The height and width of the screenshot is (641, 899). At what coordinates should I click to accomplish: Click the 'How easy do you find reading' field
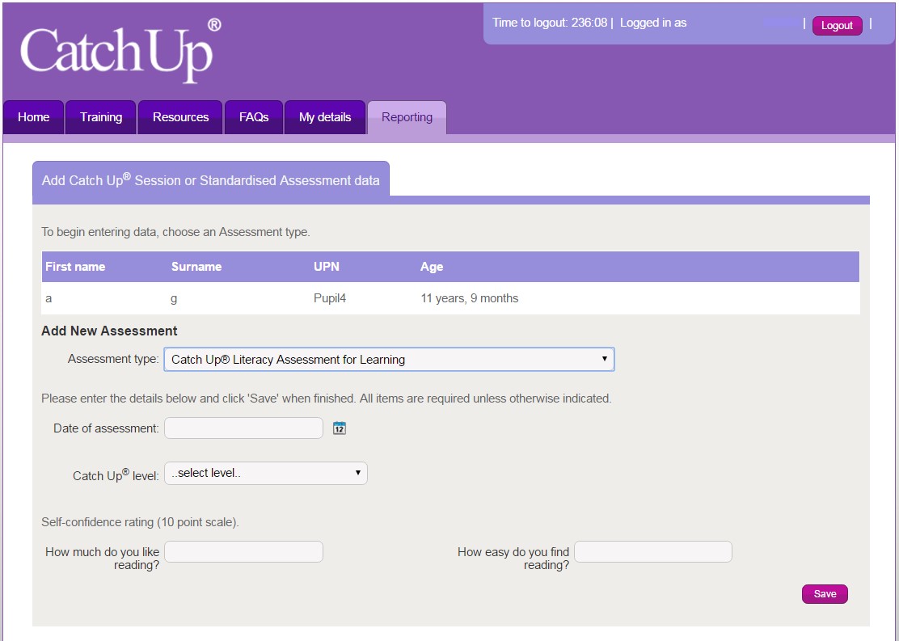653,551
